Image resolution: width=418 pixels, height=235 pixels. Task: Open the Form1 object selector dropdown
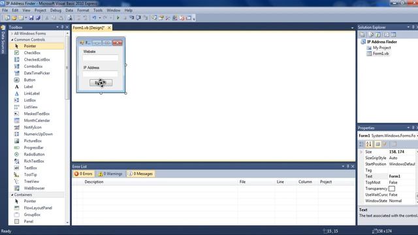click(x=417, y=136)
